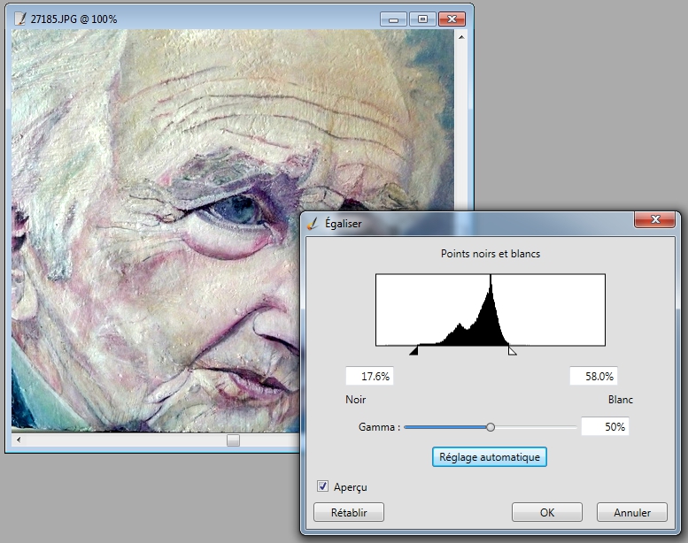
Task: Click the horizontal scrollbar thumb in image window
Action: [233, 440]
